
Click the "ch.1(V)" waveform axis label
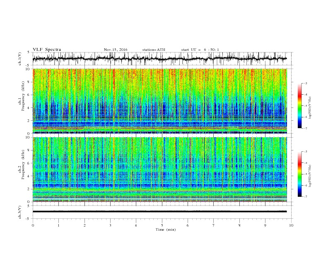pos(20,59)
